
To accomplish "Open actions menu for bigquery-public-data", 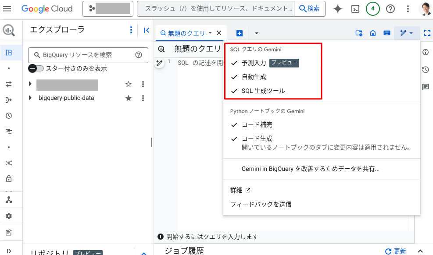I will (143, 98).
